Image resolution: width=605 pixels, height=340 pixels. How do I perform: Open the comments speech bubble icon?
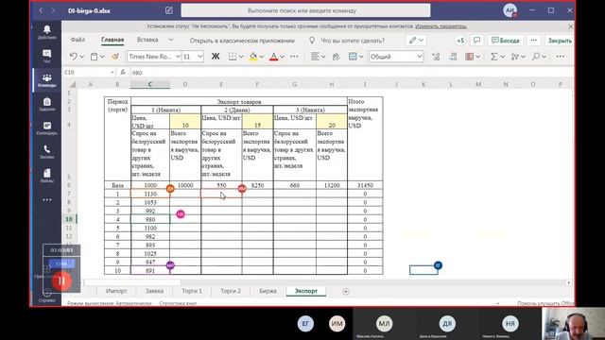click(x=476, y=40)
